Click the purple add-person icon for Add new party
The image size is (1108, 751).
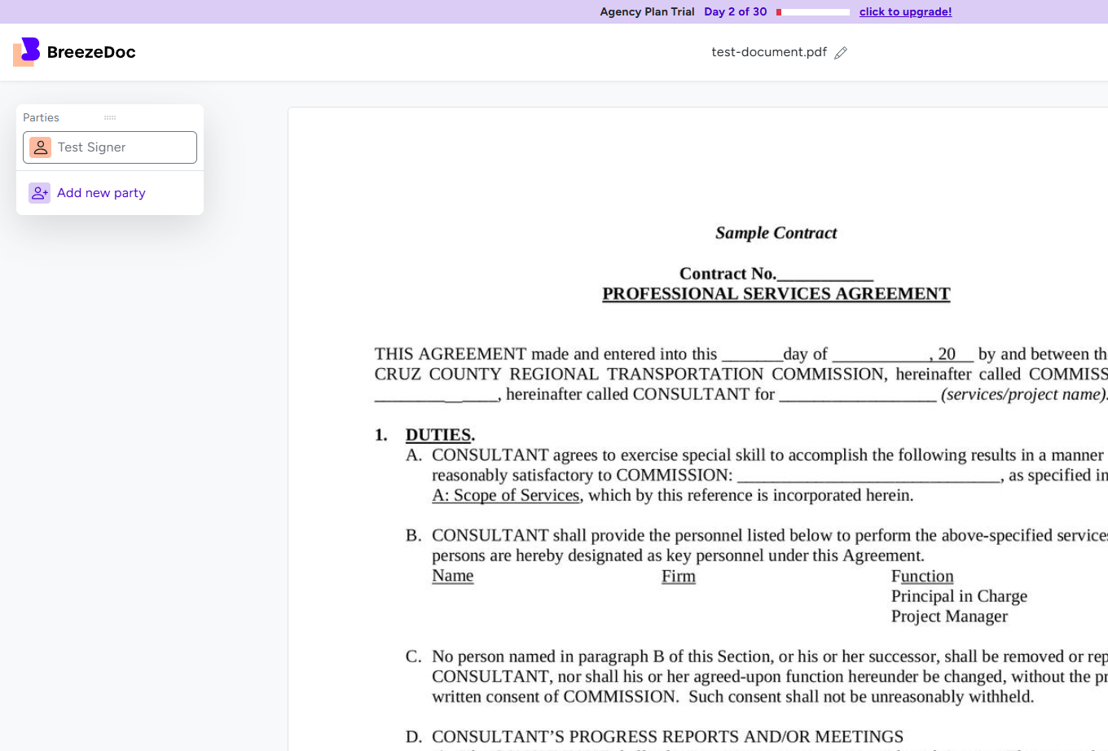click(39, 192)
